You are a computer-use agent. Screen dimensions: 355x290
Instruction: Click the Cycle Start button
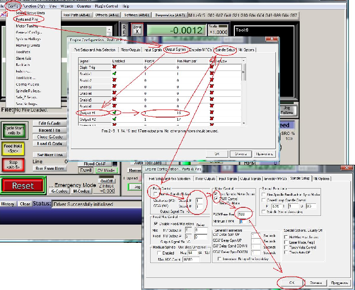click(x=14, y=130)
